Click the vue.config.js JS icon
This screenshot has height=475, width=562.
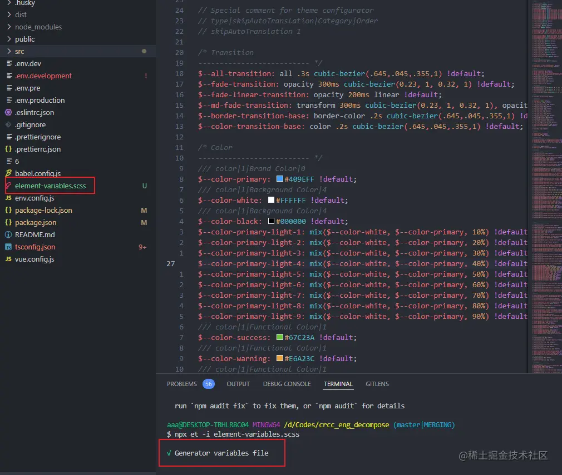(8, 259)
